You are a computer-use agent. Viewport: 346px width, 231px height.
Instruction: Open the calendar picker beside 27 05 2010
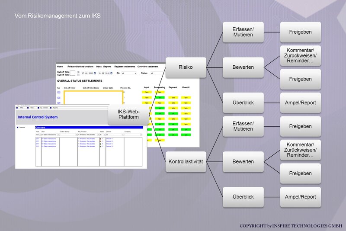click(x=95, y=73)
